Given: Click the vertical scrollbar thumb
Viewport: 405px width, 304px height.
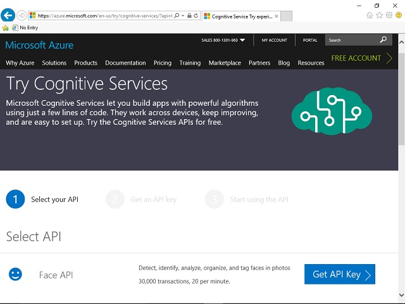Looking at the screenshot, I should click(401, 99).
